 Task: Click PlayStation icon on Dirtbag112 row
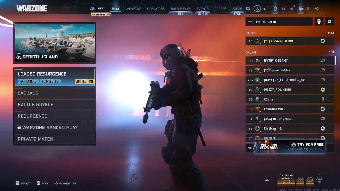323,128
